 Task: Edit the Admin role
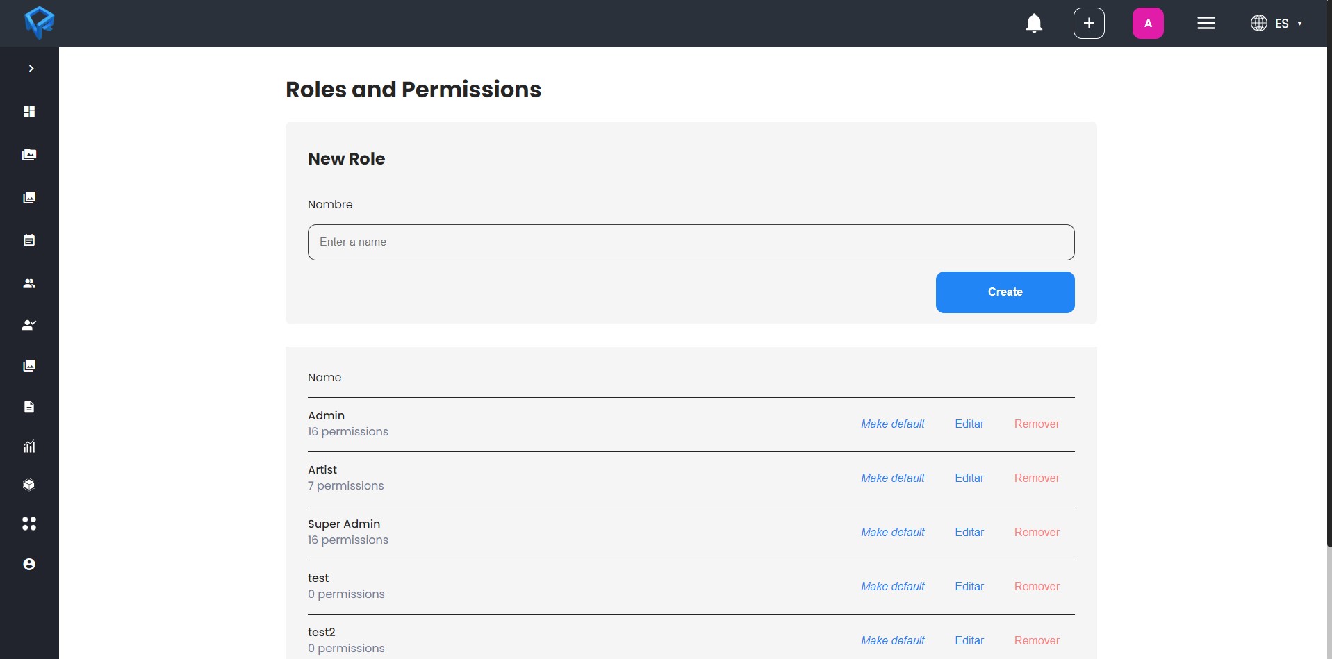(x=969, y=424)
